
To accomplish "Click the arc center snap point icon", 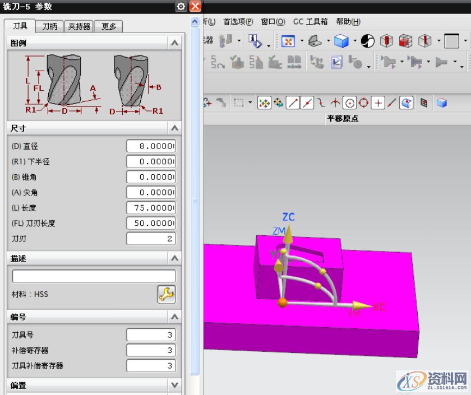I will click(349, 103).
